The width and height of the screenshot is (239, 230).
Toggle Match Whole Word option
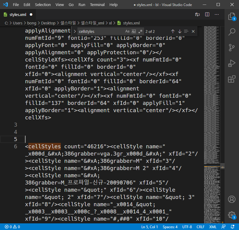[134, 31]
